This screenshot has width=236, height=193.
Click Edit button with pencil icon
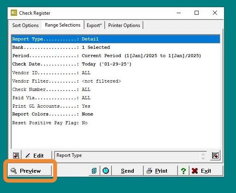(x=37, y=155)
